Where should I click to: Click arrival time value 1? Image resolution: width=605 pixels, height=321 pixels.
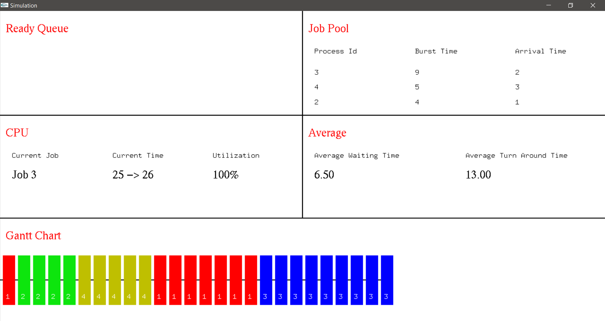[x=517, y=102]
